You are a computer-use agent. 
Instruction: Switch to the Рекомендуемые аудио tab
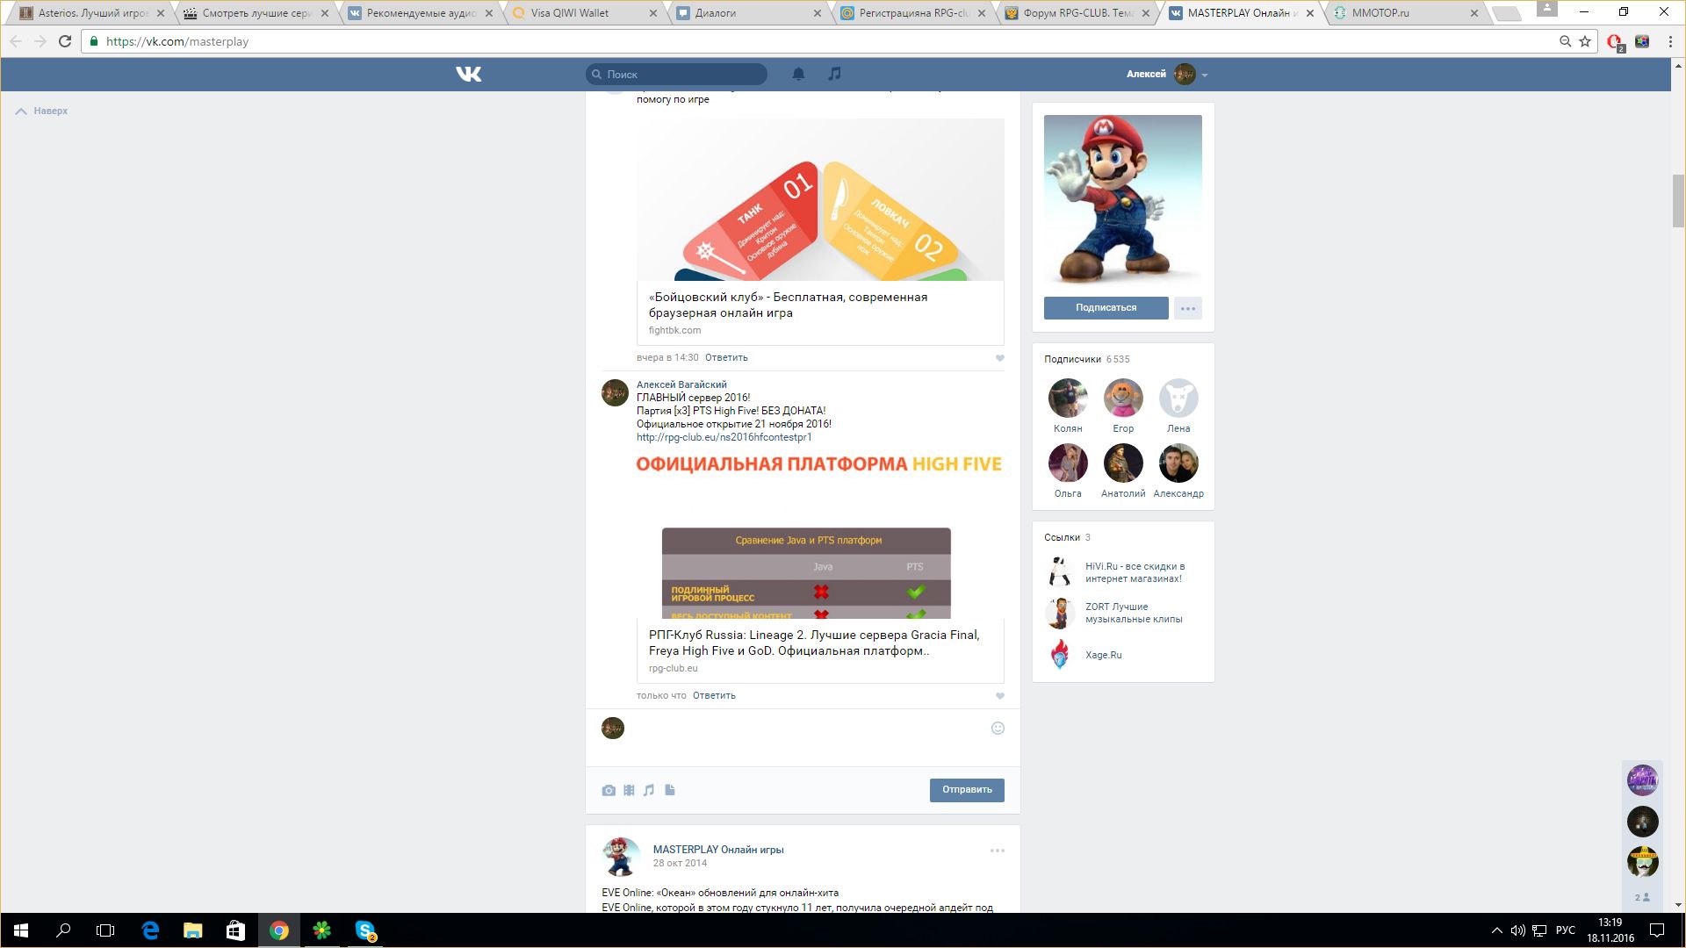(x=420, y=13)
